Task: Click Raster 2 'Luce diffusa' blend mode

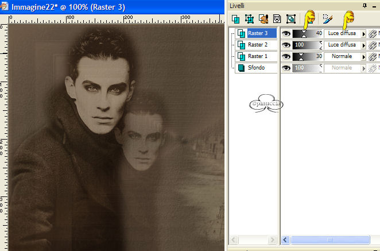Action: [x=342, y=45]
